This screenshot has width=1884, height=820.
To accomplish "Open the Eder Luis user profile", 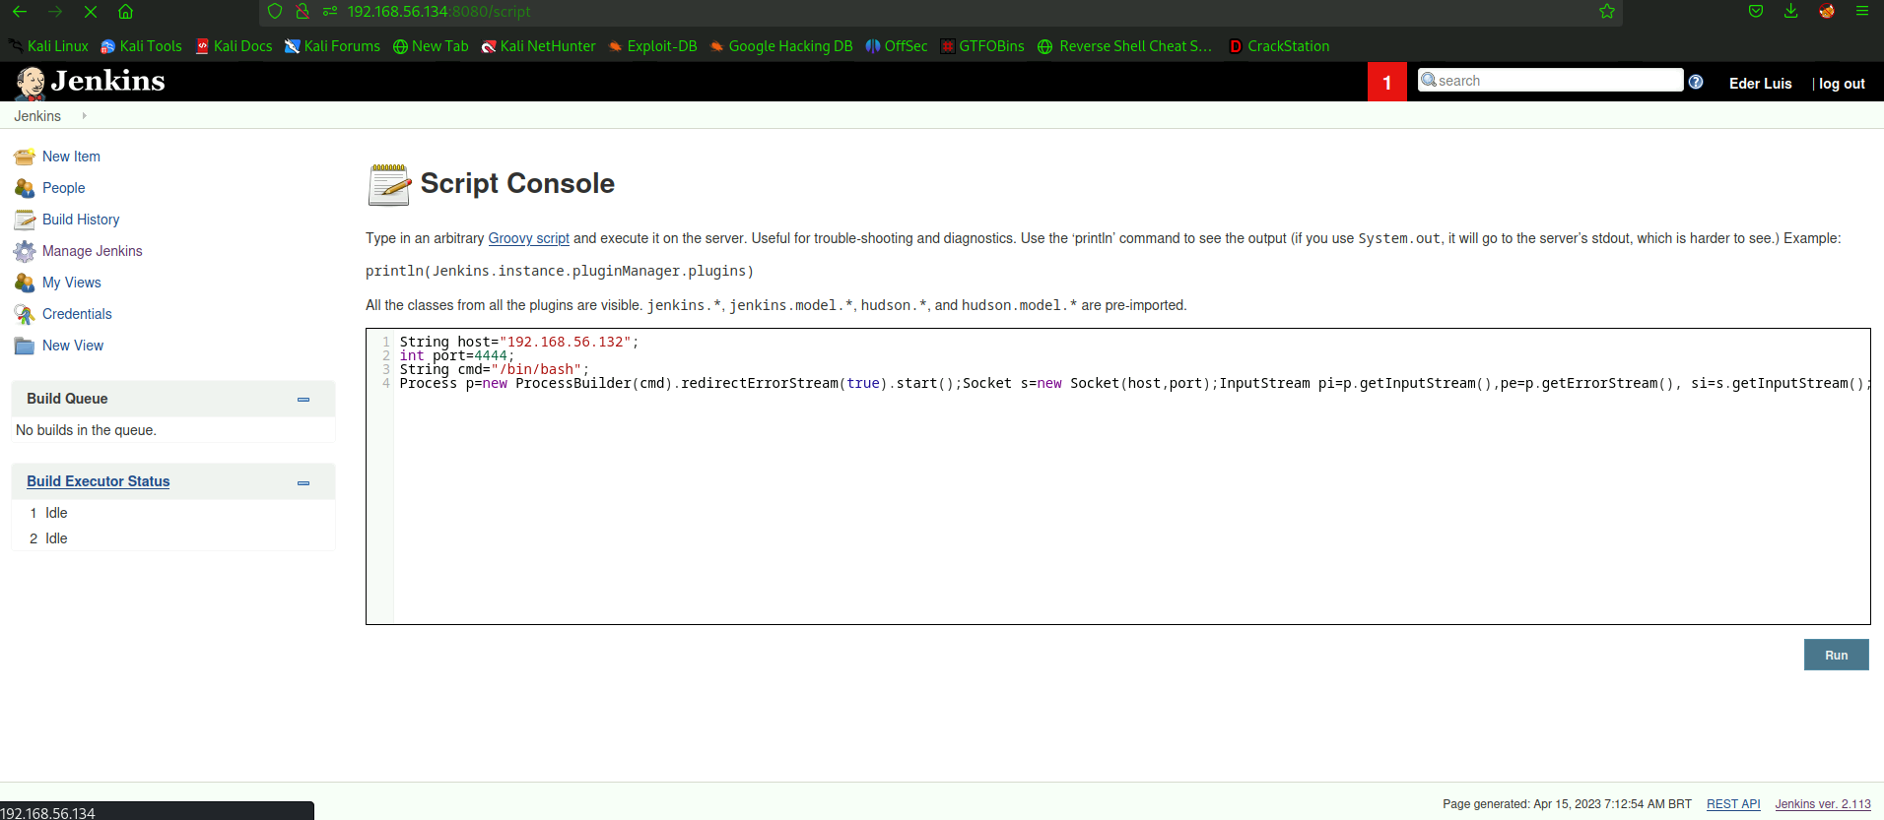I will tap(1760, 84).
